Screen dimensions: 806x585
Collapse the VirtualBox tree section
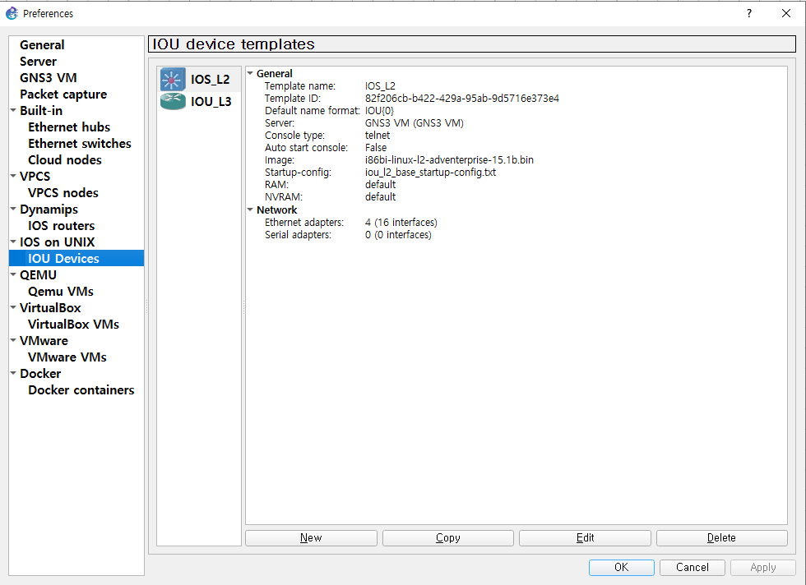click(x=13, y=307)
